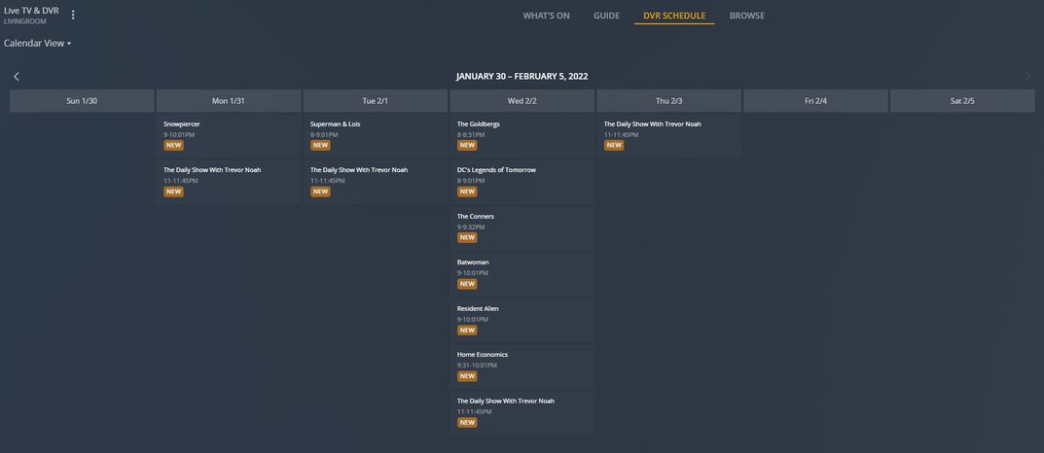Image resolution: width=1044 pixels, height=453 pixels.
Task: Switch to the What's On tab
Action: pyautogui.click(x=546, y=16)
